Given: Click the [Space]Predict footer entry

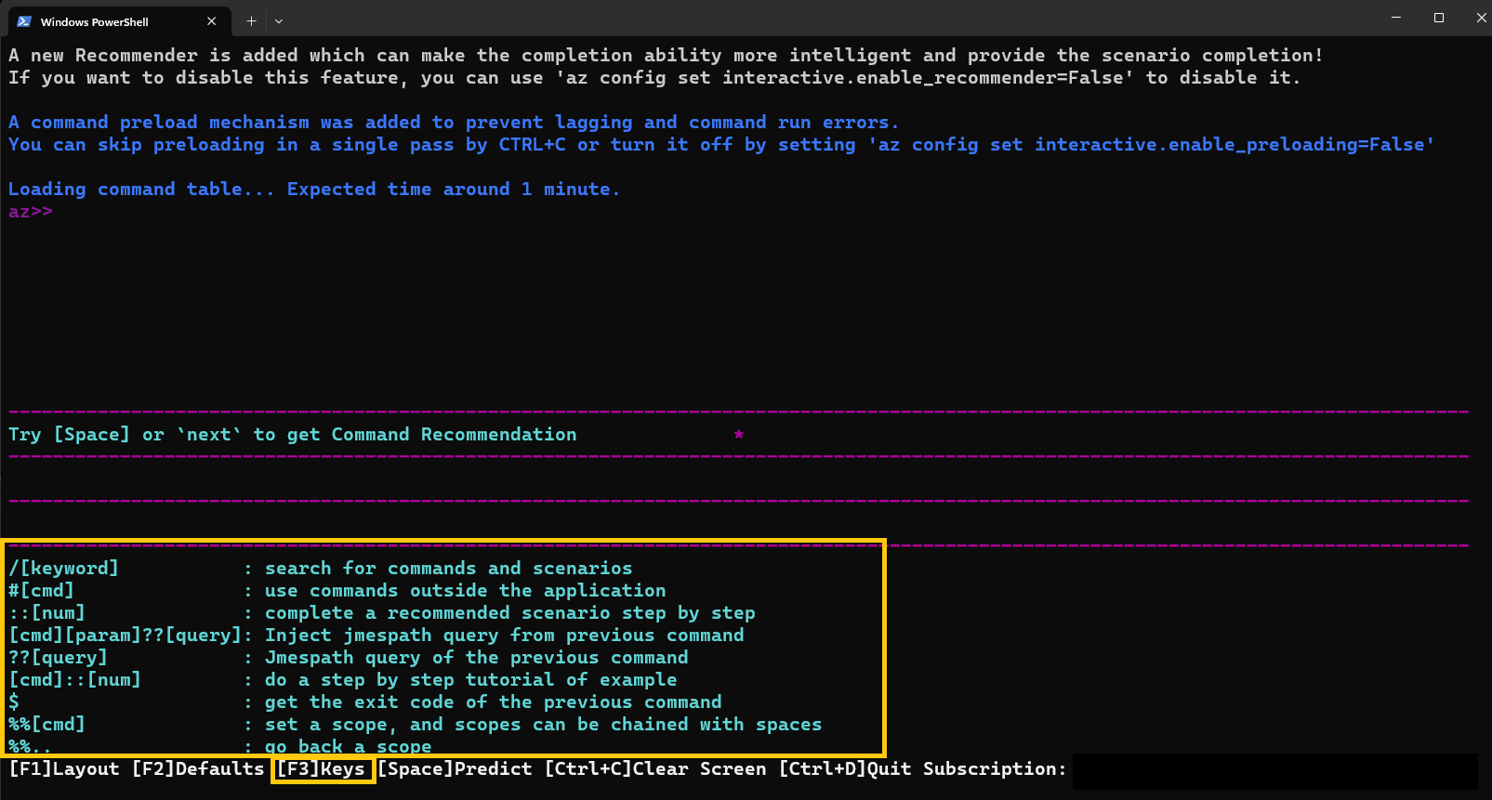Looking at the screenshot, I should [455, 769].
